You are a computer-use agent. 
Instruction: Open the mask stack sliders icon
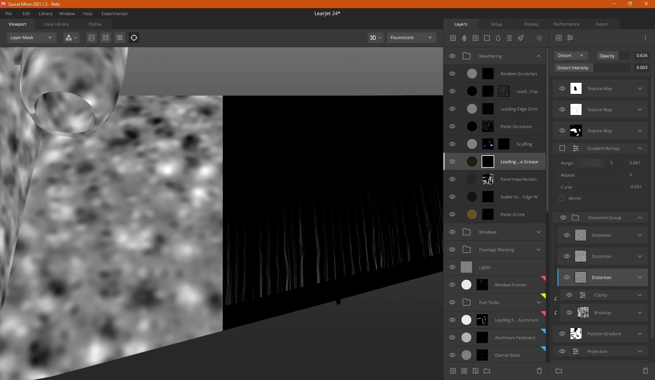point(570,38)
